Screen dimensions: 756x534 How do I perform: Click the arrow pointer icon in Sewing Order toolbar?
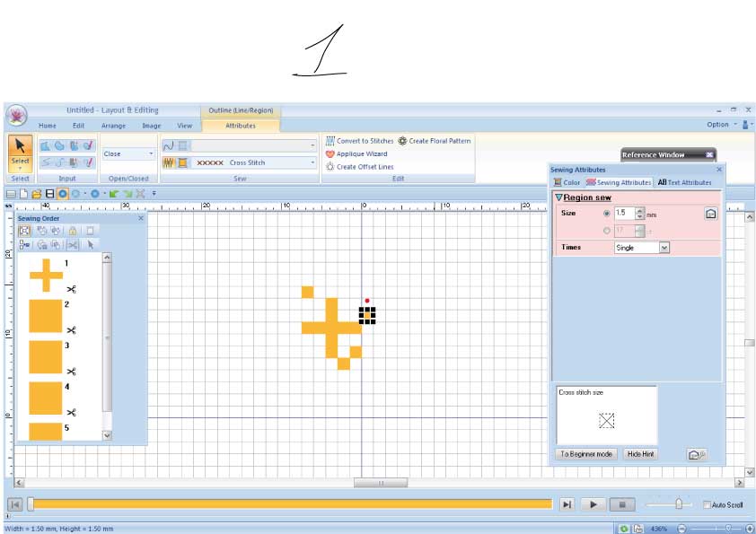(x=90, y=245)
